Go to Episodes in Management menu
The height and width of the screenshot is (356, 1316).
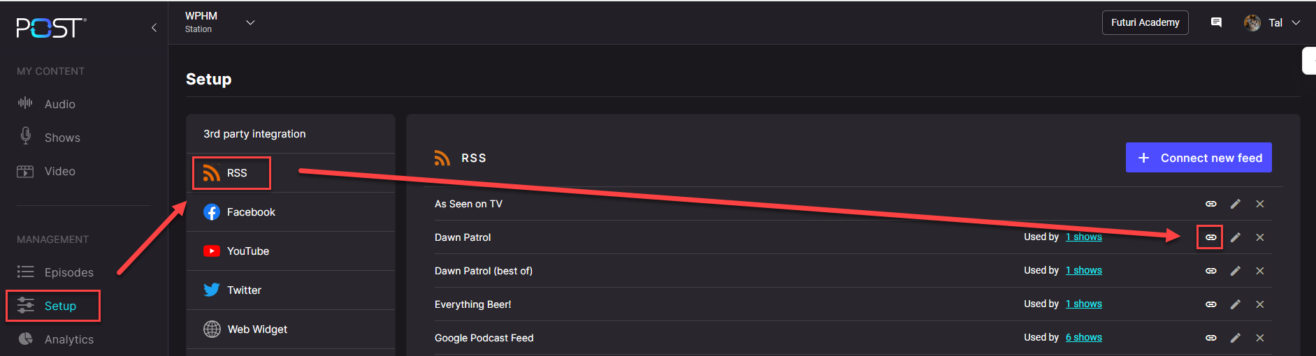tap(68, 272)
